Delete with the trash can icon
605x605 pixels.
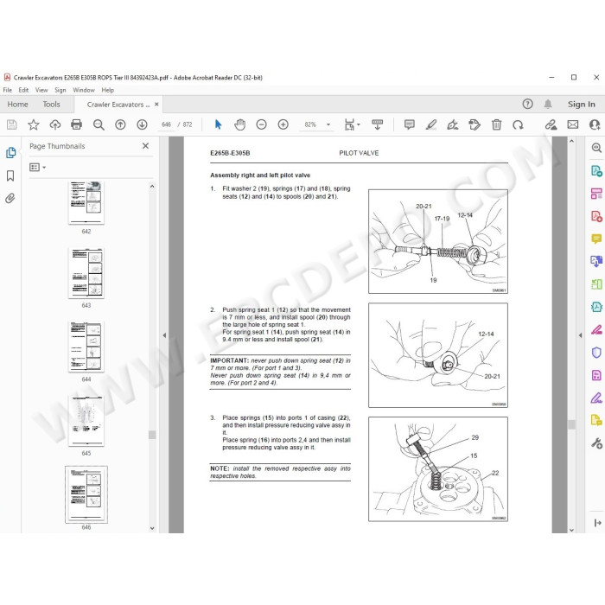497,124
